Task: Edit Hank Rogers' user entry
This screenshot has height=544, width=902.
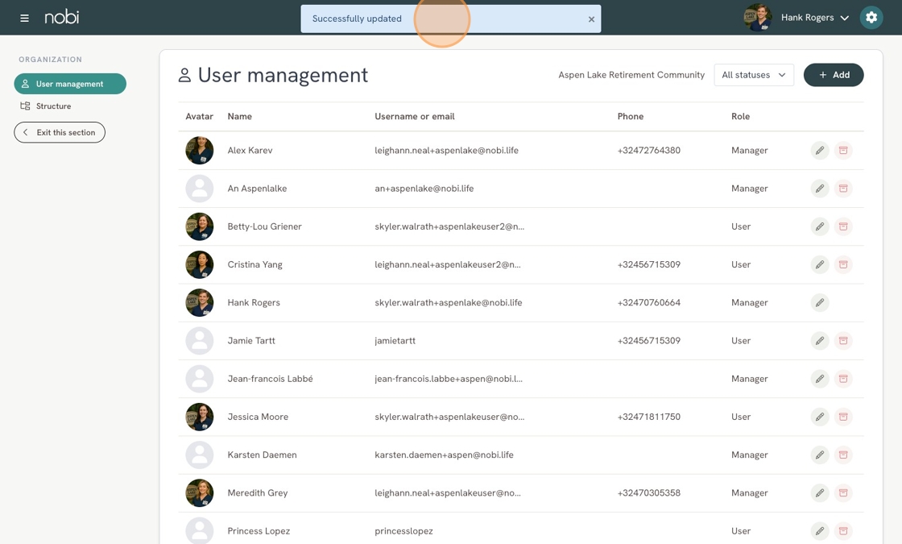Action: (820, 302)
